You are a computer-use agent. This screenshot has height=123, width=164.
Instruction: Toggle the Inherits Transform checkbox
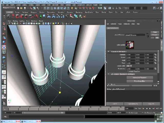tap(127, 71)
